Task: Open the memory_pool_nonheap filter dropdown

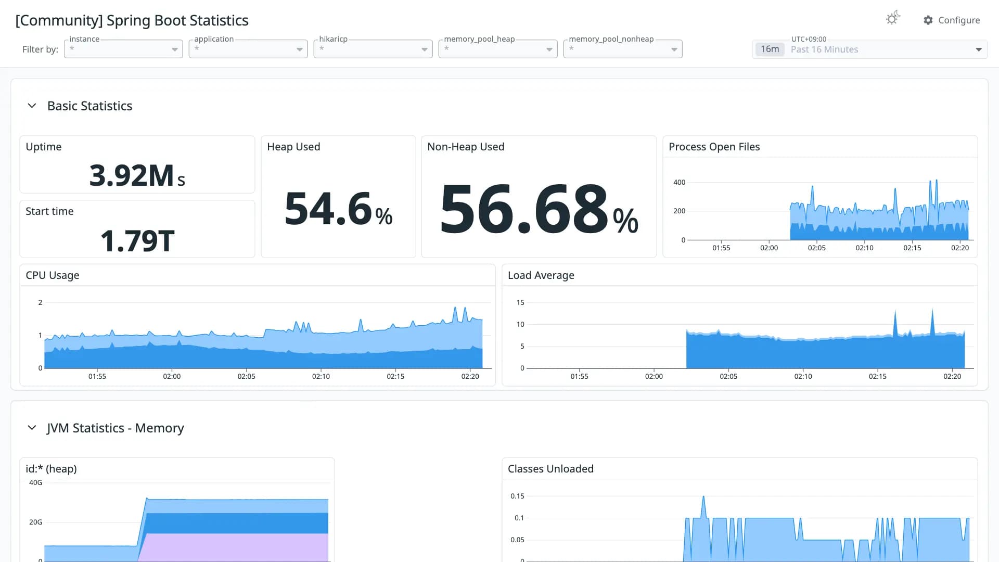Action: (623, 49)
